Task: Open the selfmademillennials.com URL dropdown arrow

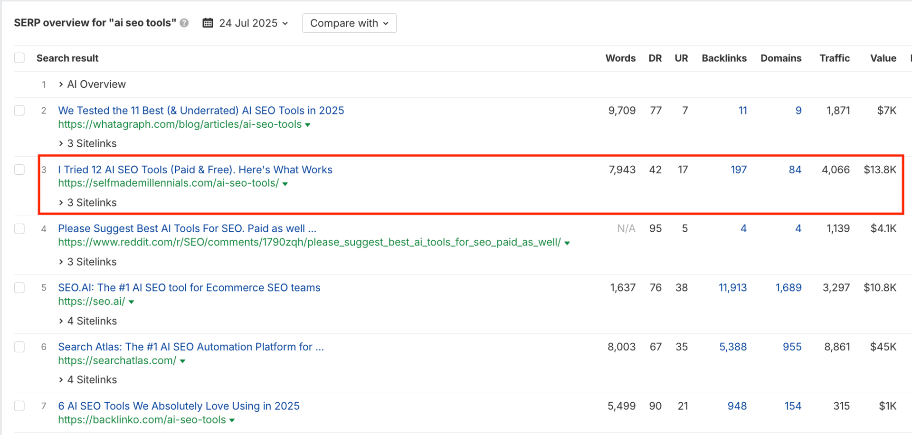Action: (285, 184)
